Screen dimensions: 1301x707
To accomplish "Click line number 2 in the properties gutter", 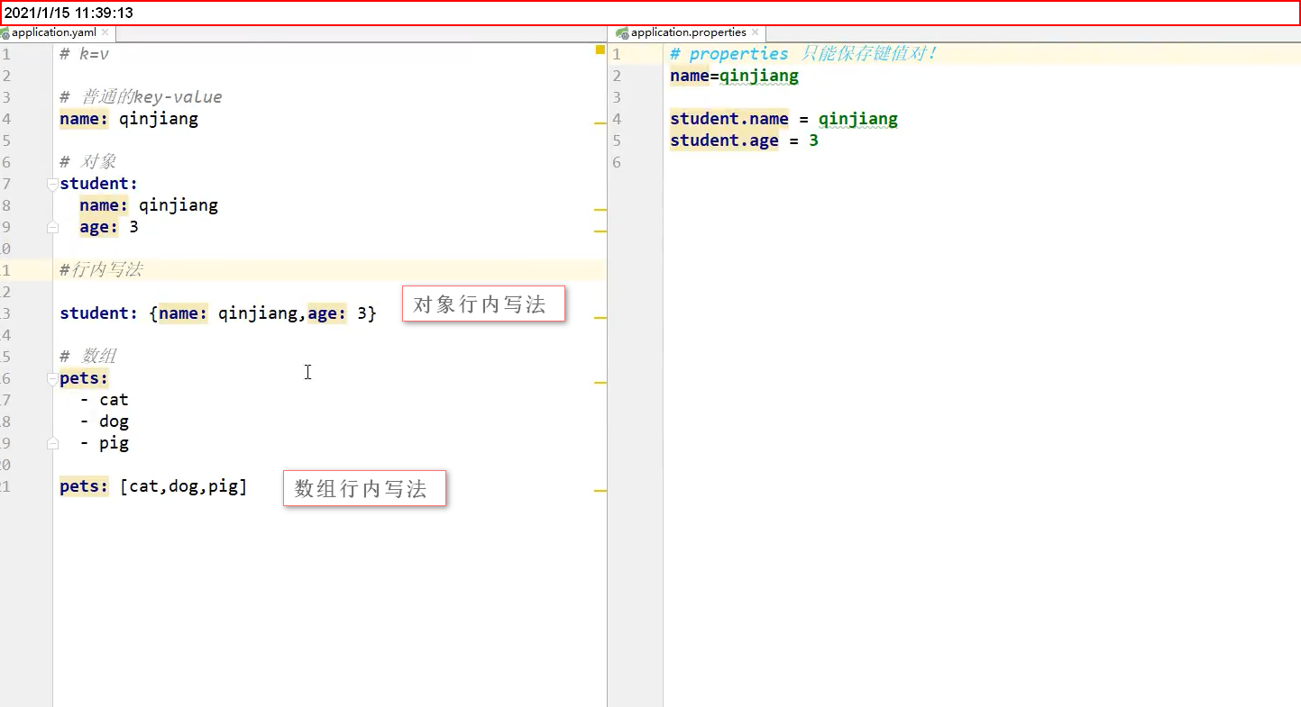I will (617, 76).
